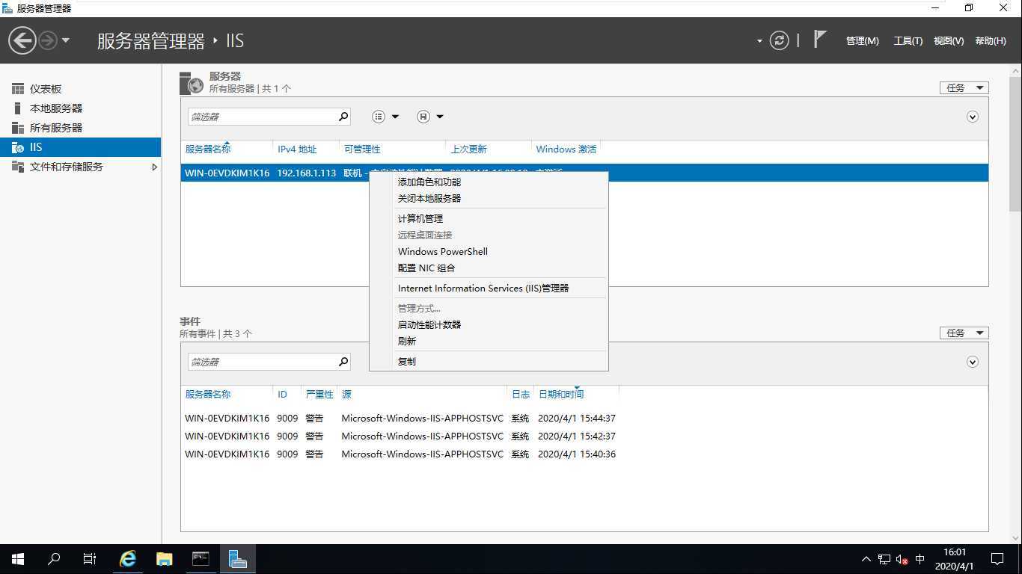This screenshot has width=1022, height=574.
Task: Click the servers filter input field
Action: pyautogui.click(x=262, y=117)
